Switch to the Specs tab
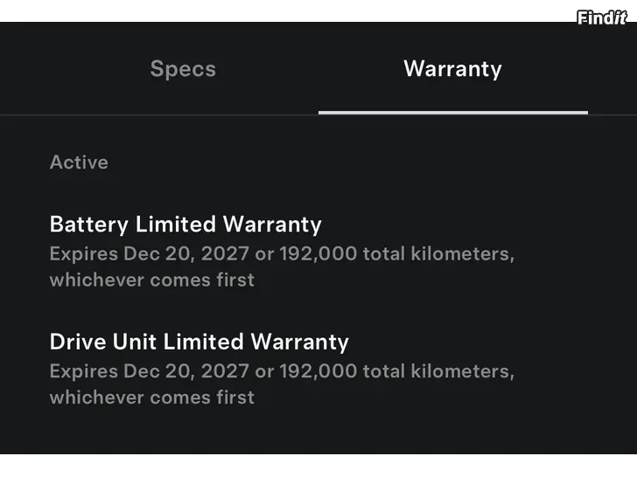Viewport: 637px width, 477px height. (183, 69)
